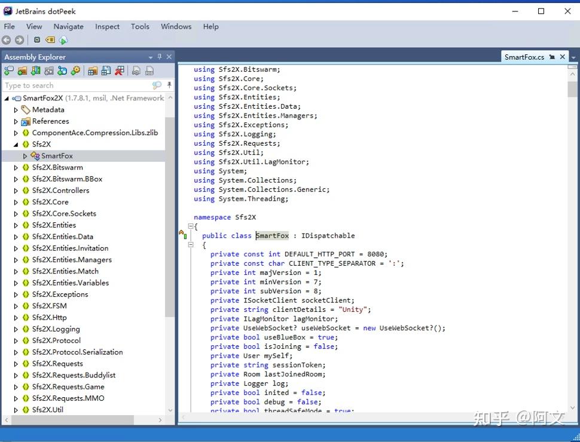
Task: Toggle the show metadata tokens tag icon
Action: (50, 39)
